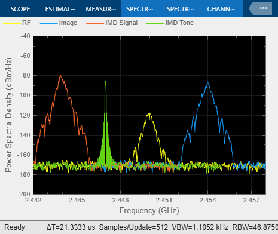
Task: Click the orange IMD Signal peak
Action: (x=60, y=76)
